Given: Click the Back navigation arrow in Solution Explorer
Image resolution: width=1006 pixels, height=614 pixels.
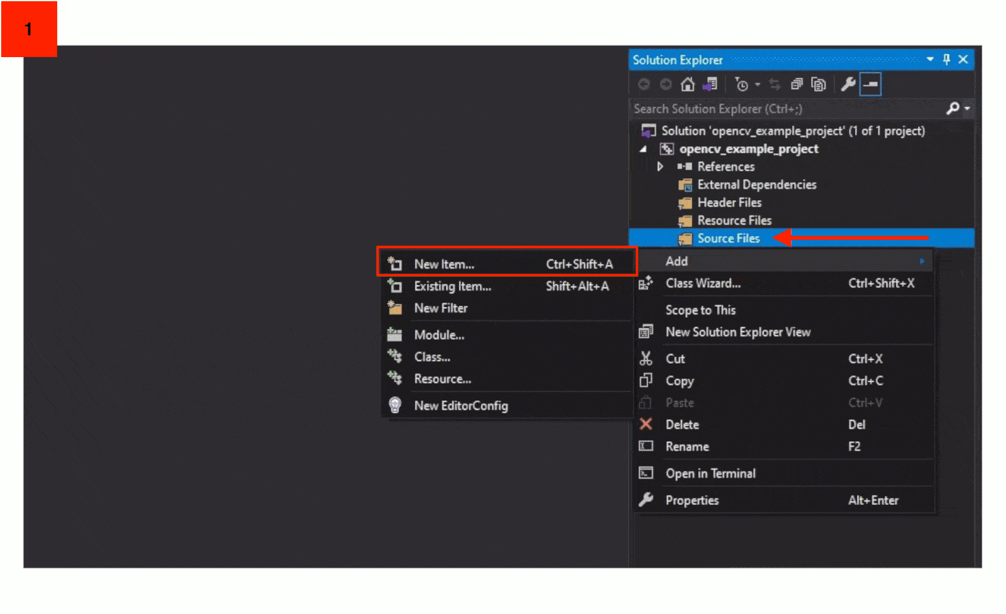Looking at the screenshot, I should (x=644, y=84).
